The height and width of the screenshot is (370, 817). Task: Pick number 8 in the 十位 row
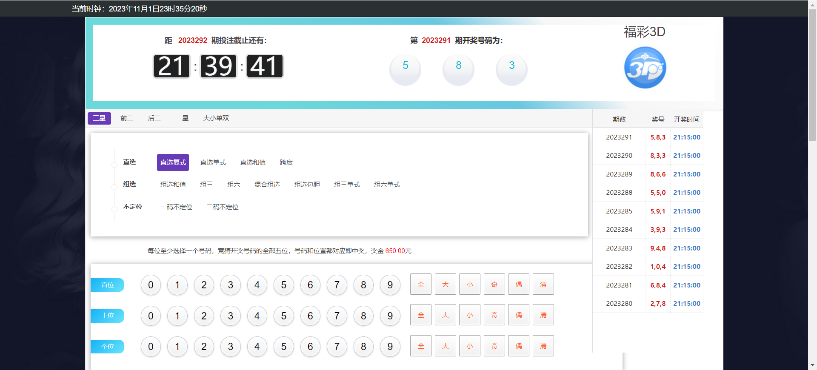(363, 316)
